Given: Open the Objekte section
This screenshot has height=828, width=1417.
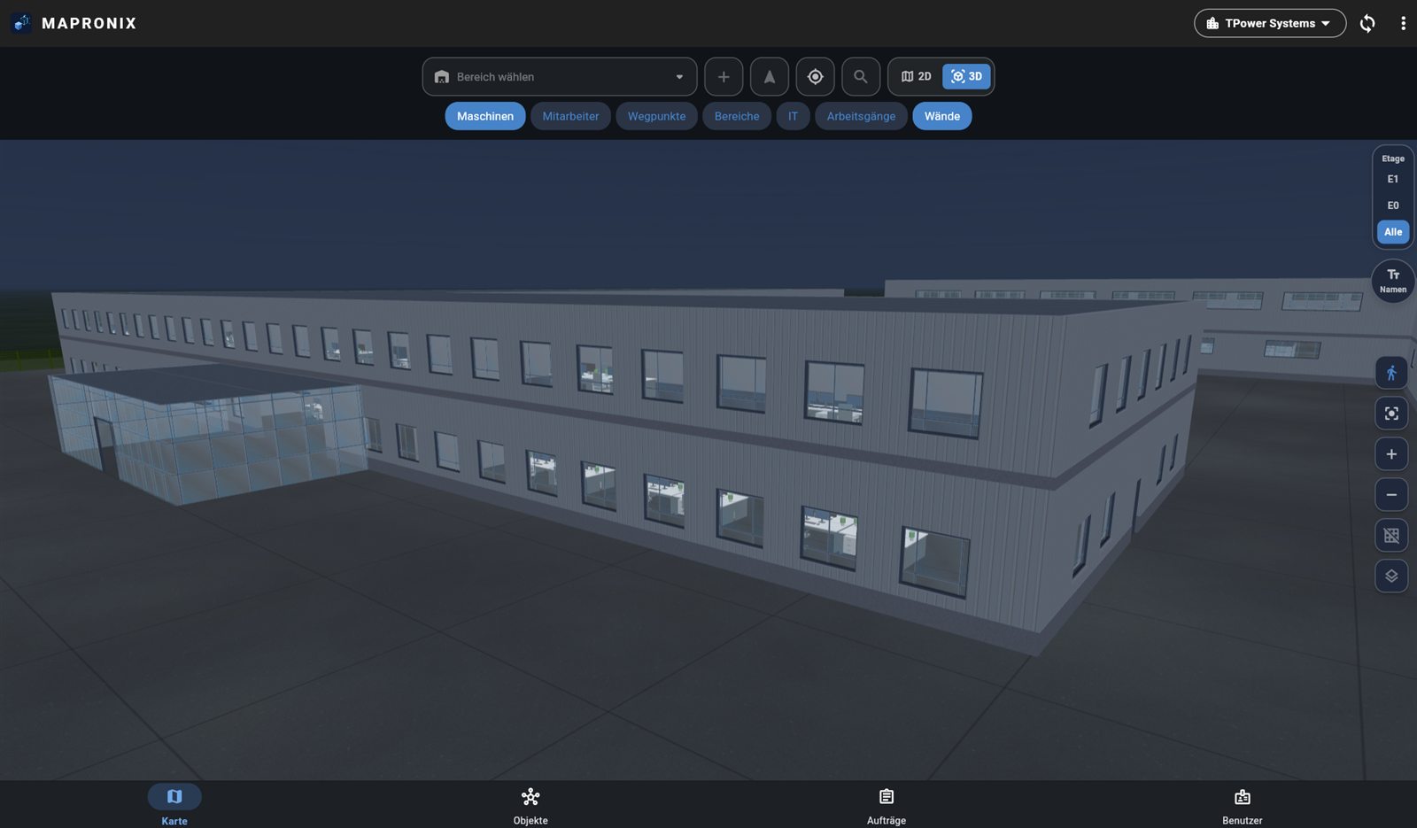Looking at the screenshot, I should click(x=530, y=806).
